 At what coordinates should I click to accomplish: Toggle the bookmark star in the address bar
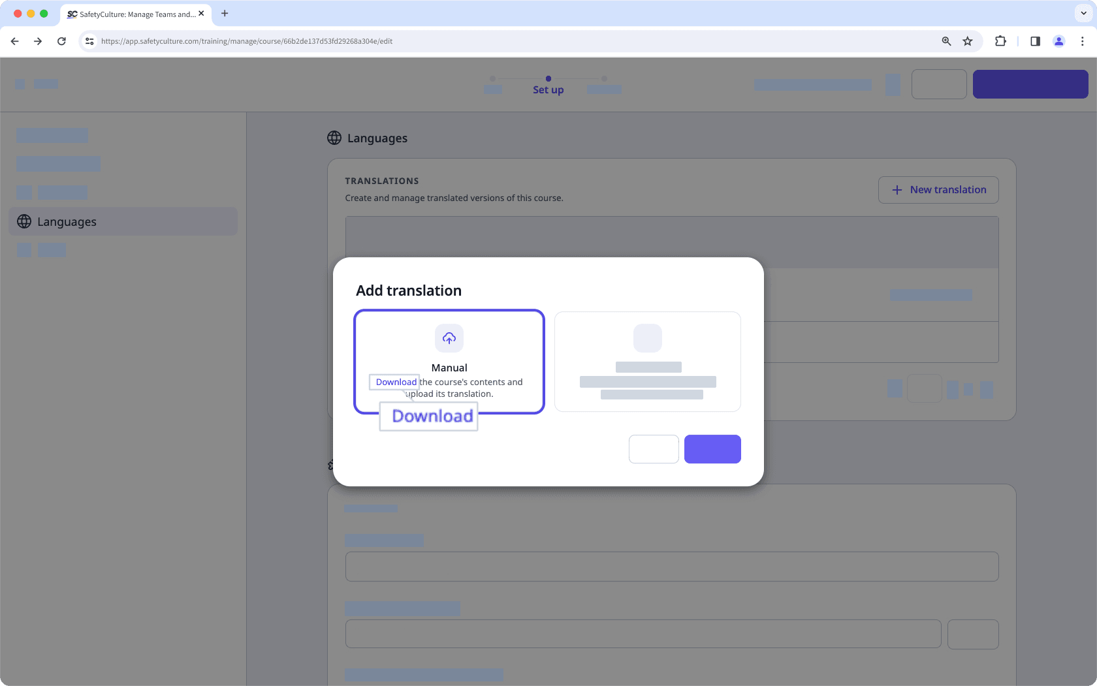click(x=968, y=40)
